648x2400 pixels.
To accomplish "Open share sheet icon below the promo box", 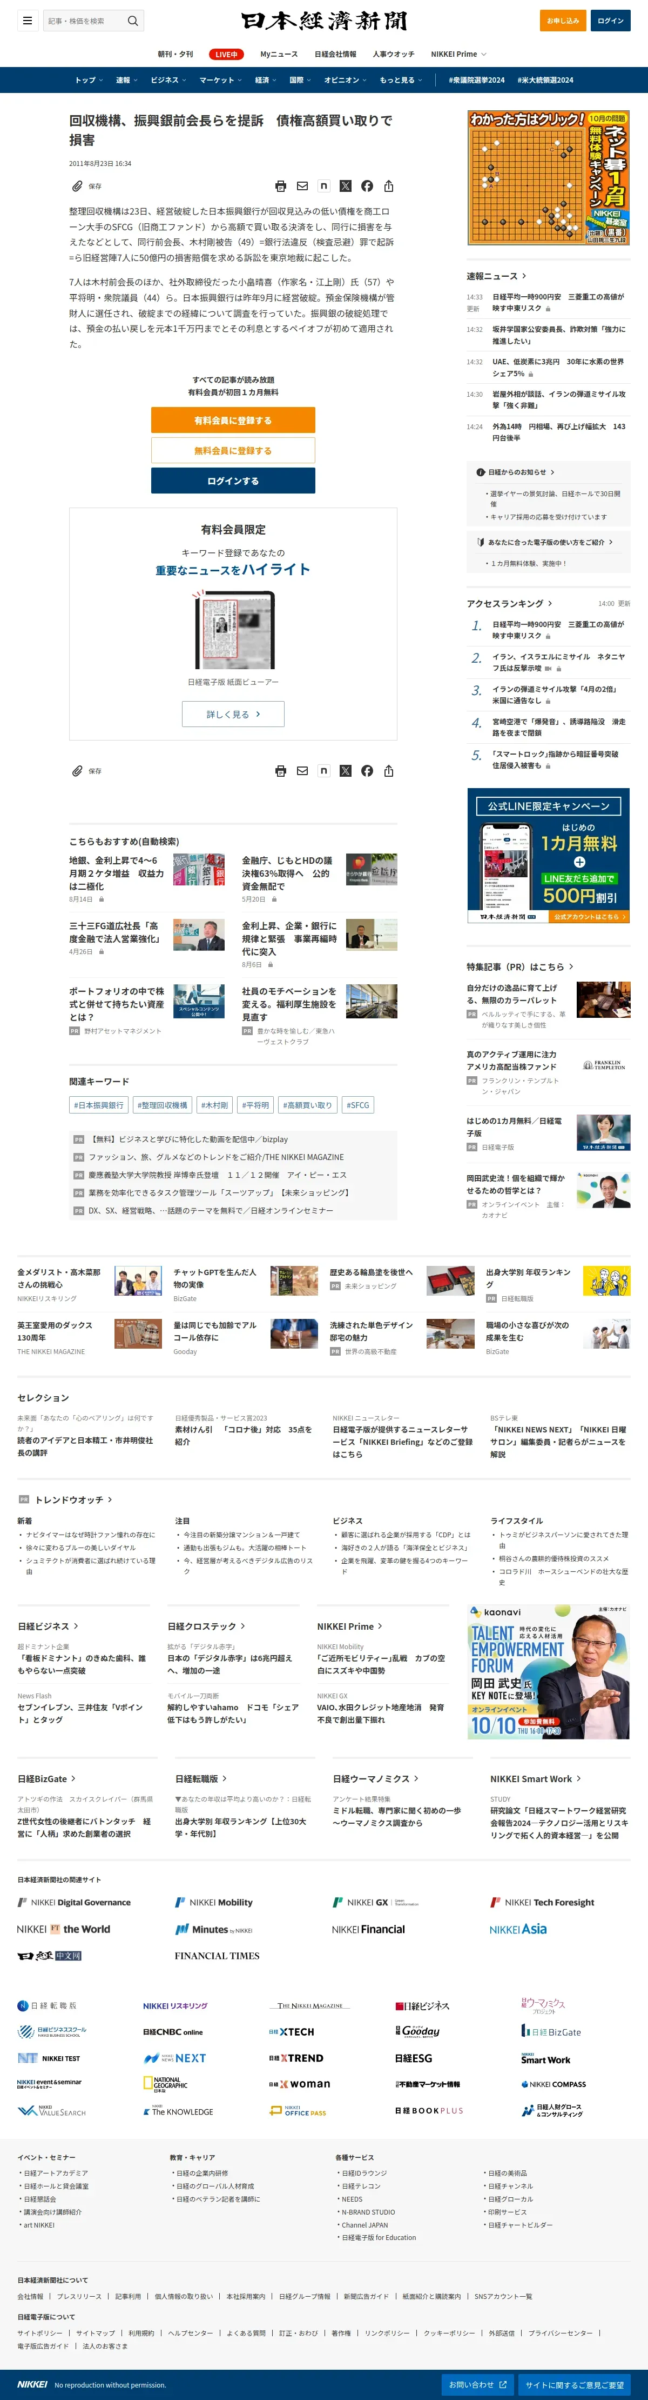I will tap(388, 770).
